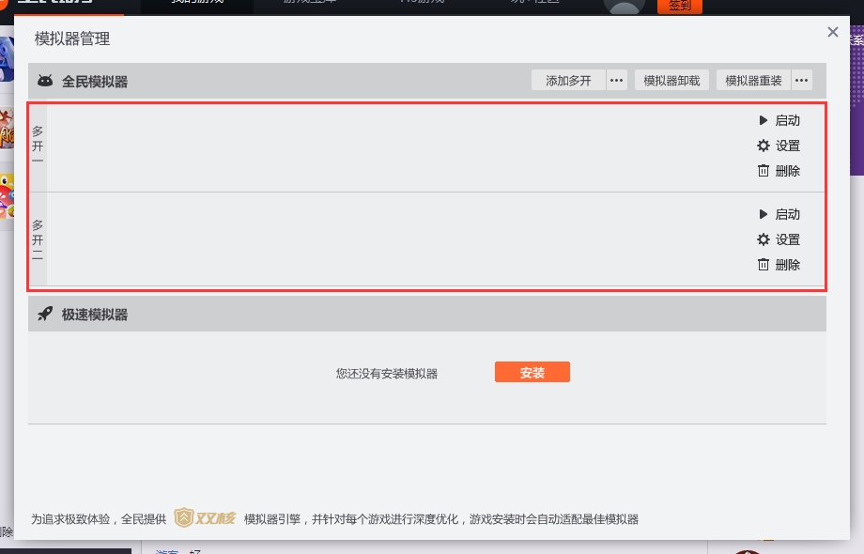Open the more options menu beside 模拟器重装

point(803,80)
